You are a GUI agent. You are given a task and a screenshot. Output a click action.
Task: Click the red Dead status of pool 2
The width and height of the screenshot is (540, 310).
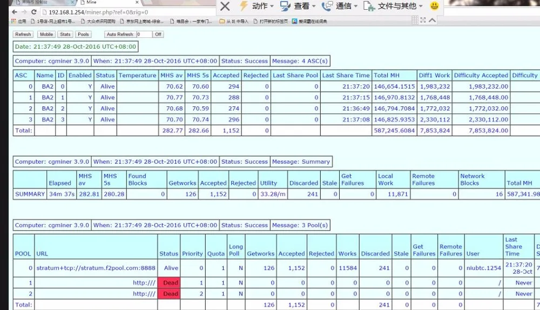(169, 294)
